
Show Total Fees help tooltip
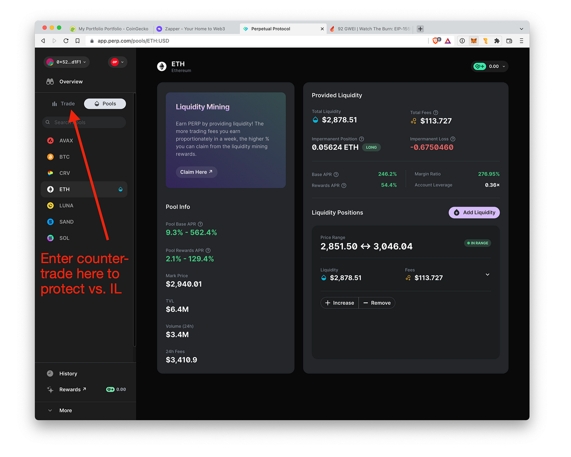click(436, 113)
